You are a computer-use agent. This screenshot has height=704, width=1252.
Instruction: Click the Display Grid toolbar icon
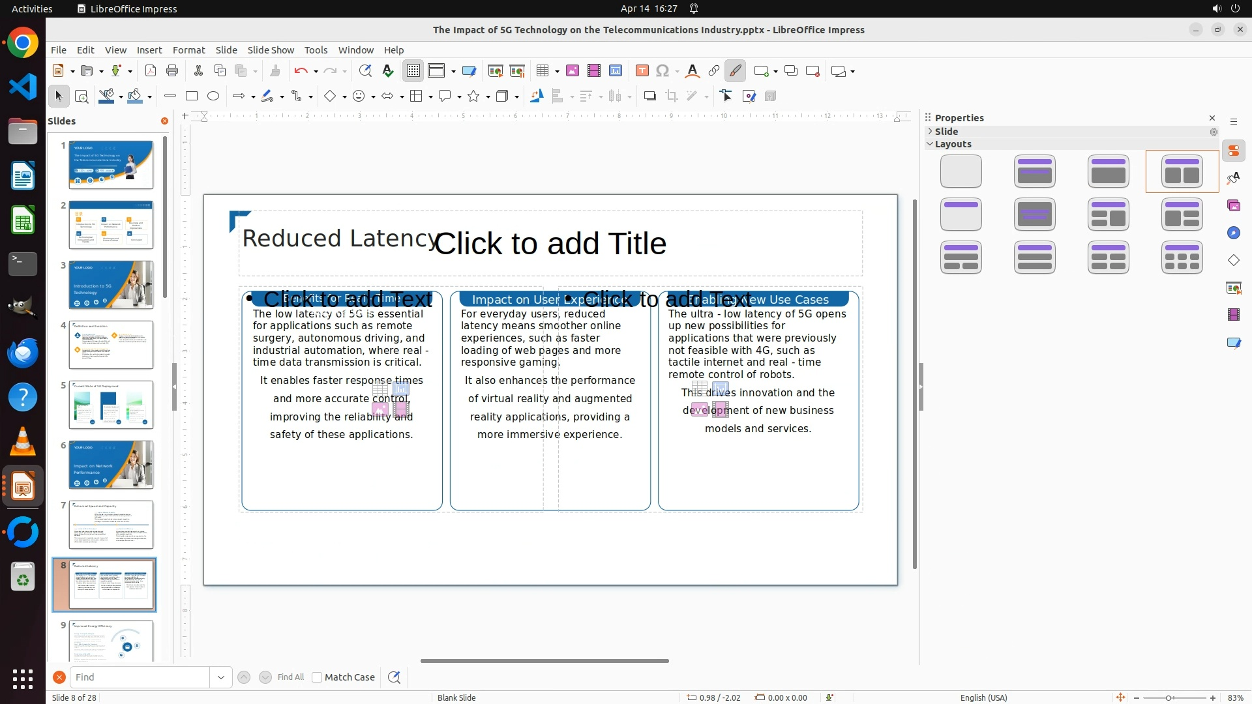click(413, 71)
